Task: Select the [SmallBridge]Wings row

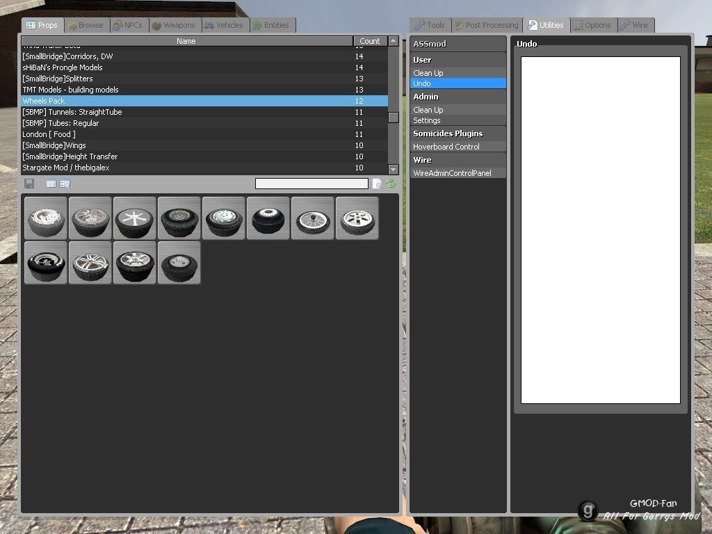Action: [x=204, y=145]
